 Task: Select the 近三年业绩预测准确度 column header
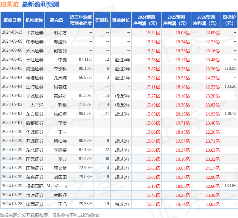tap(81, 20)
